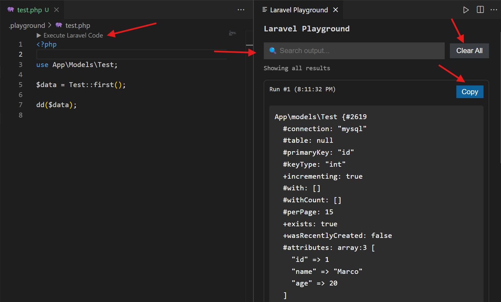Copy the Run #1 output
Screen dimensions: 501x302
pos(470,92)
